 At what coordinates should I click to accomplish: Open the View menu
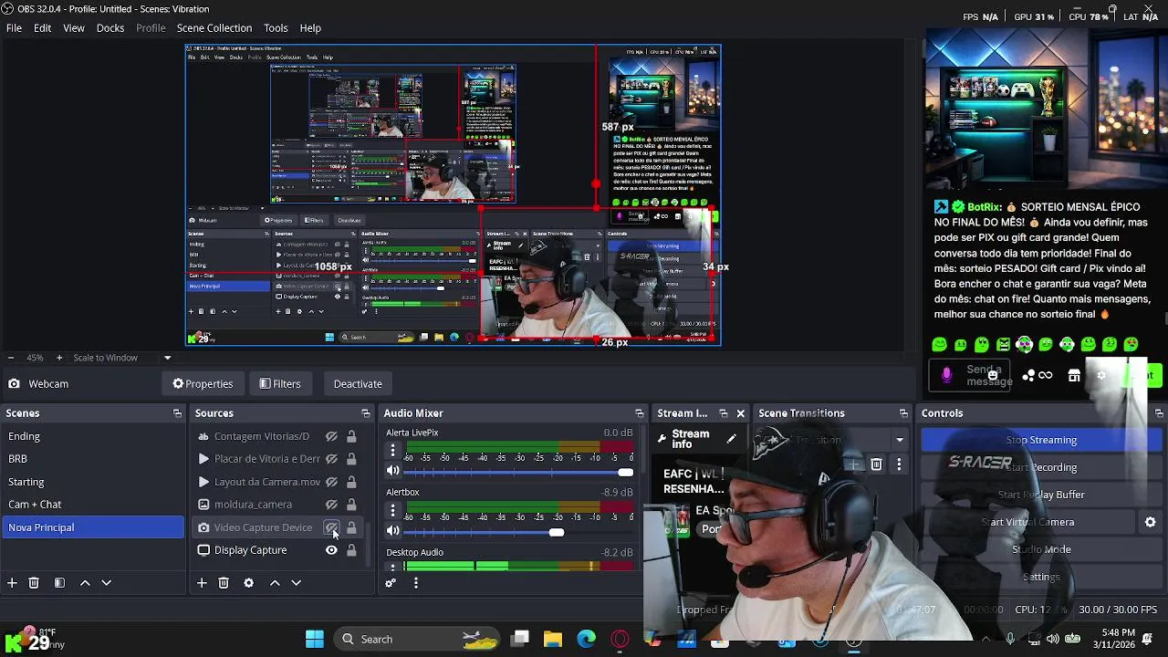(x=74, y=28)
